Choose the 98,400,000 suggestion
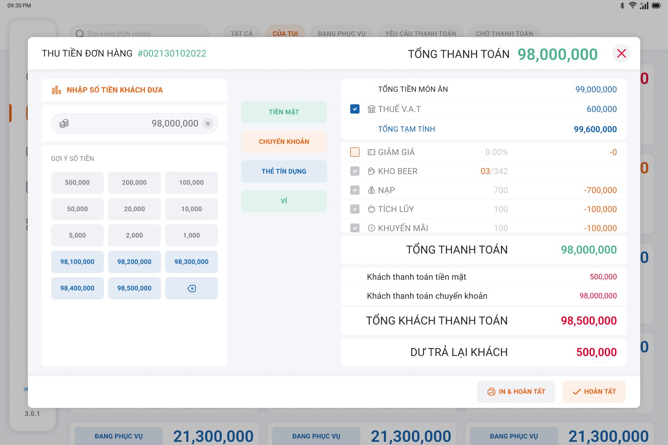668x445 pixels. point(77,288)
